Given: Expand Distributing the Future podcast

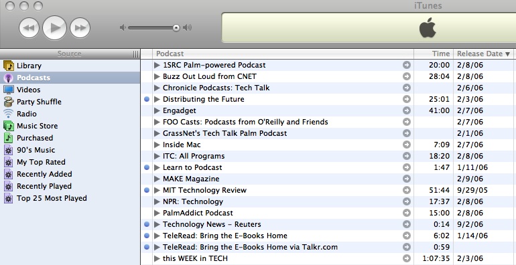Looking at the screenshot, I should coord(157,99).
